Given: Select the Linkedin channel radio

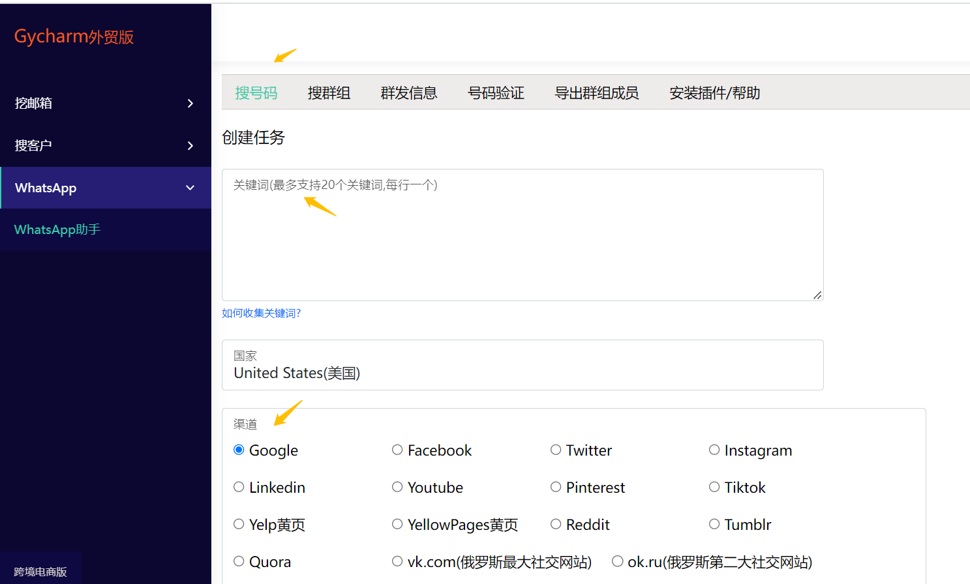Looking at the screenshot, I should pyautogui.click(x=239, y=487).
